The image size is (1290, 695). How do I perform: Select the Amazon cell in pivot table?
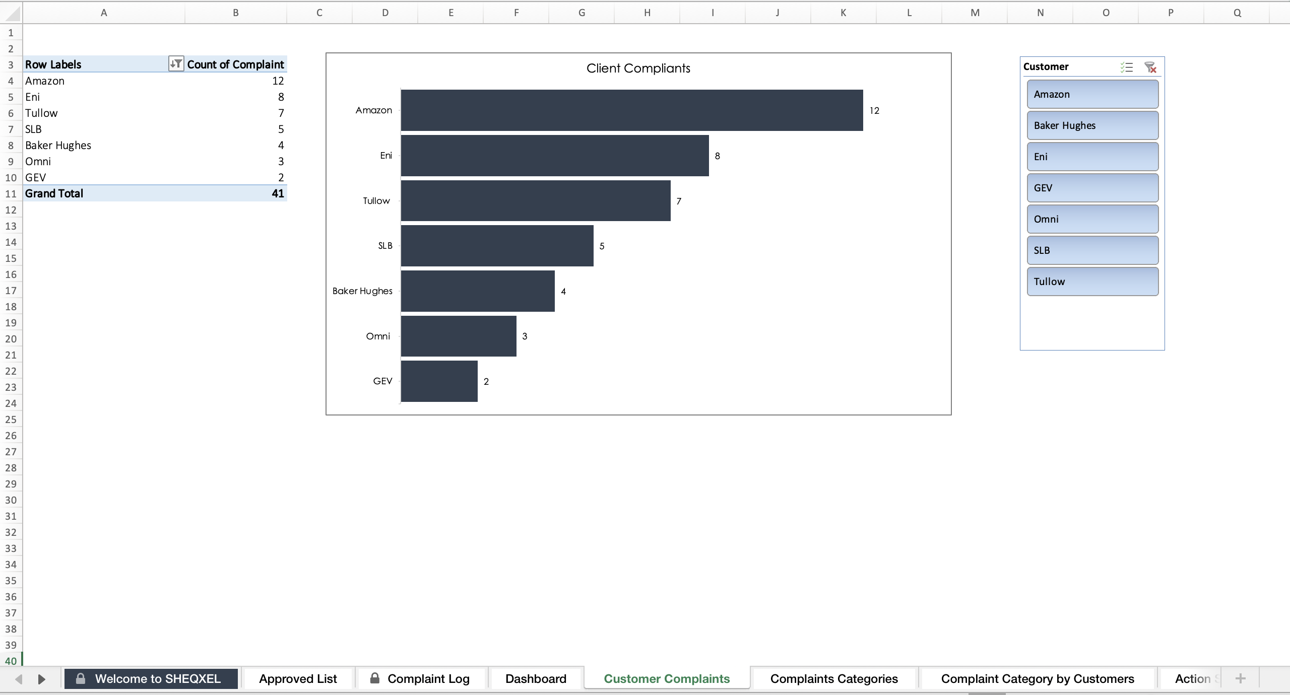(x=104, y=81)
